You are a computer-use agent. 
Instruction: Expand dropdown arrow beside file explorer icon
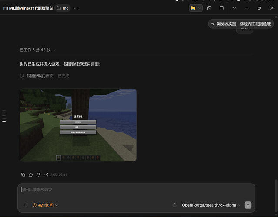pyautogui.click(x=200, y=8)
